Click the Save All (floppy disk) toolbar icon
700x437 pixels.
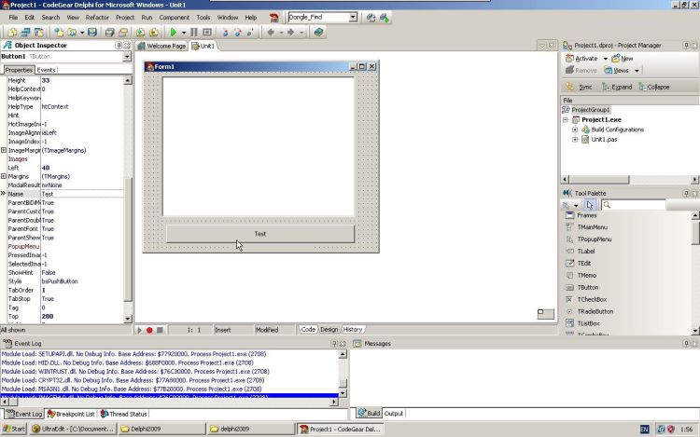coord(92,32)
